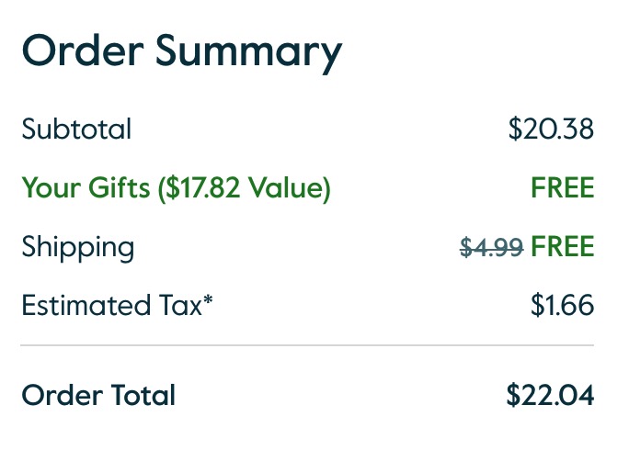Viewport: 629px width, 450px height.
Task: Click the $22.04 order total amount
Action: (550, 396)
